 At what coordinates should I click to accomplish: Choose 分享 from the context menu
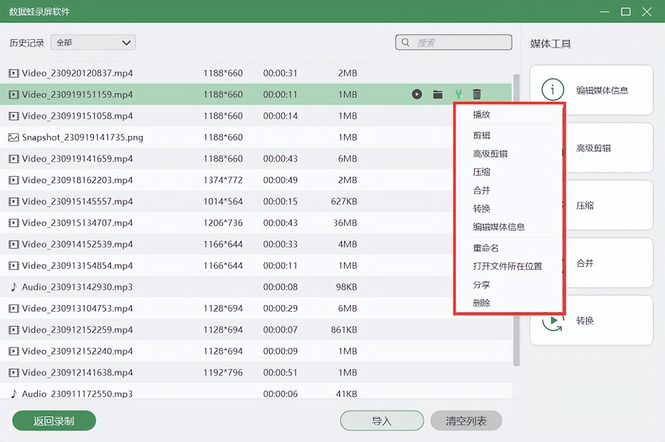pos(481,285)
